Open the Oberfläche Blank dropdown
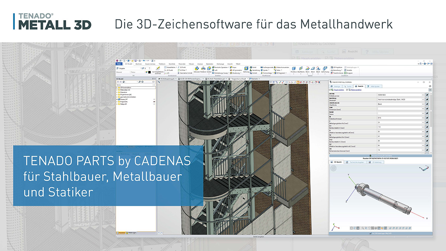 (x=423, y=104)
